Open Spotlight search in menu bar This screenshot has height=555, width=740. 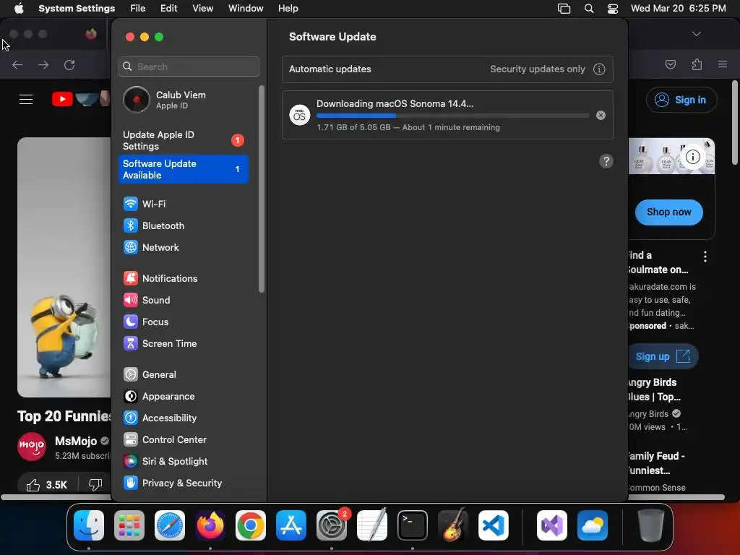coord(588,9)
